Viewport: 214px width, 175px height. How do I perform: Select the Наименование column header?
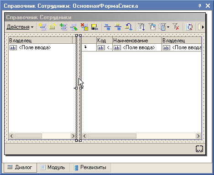pyautogui.click(x=137, y=41)
